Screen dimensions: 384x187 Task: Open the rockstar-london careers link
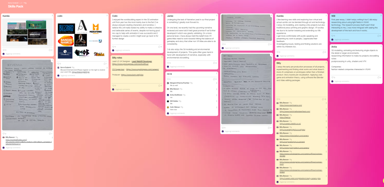point(301,171)
